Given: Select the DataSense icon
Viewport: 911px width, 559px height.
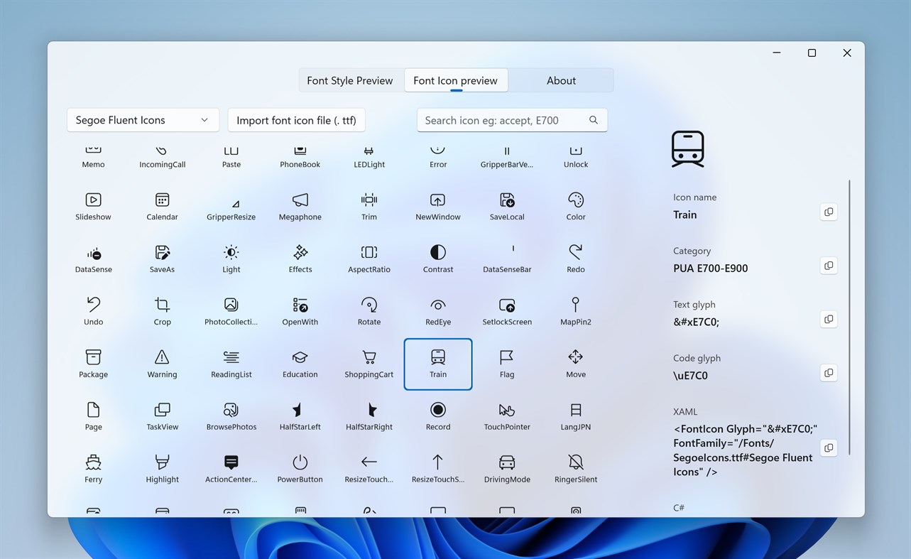Looking at the screenshot, I should click(93, 259).
